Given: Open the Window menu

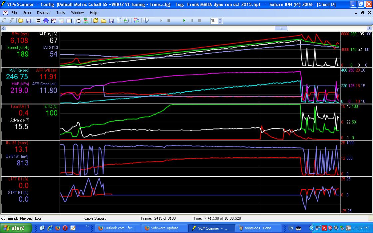Looking at the screenshot, I should click(x=77, y=13).
